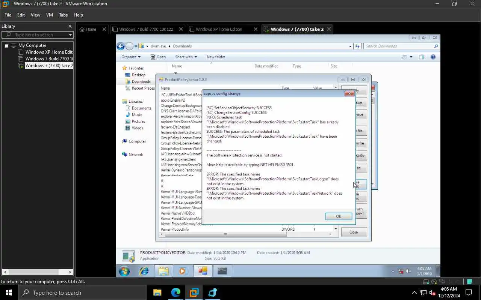
Task: Open the command prompt guest taskbar icon
Action: 222,271
